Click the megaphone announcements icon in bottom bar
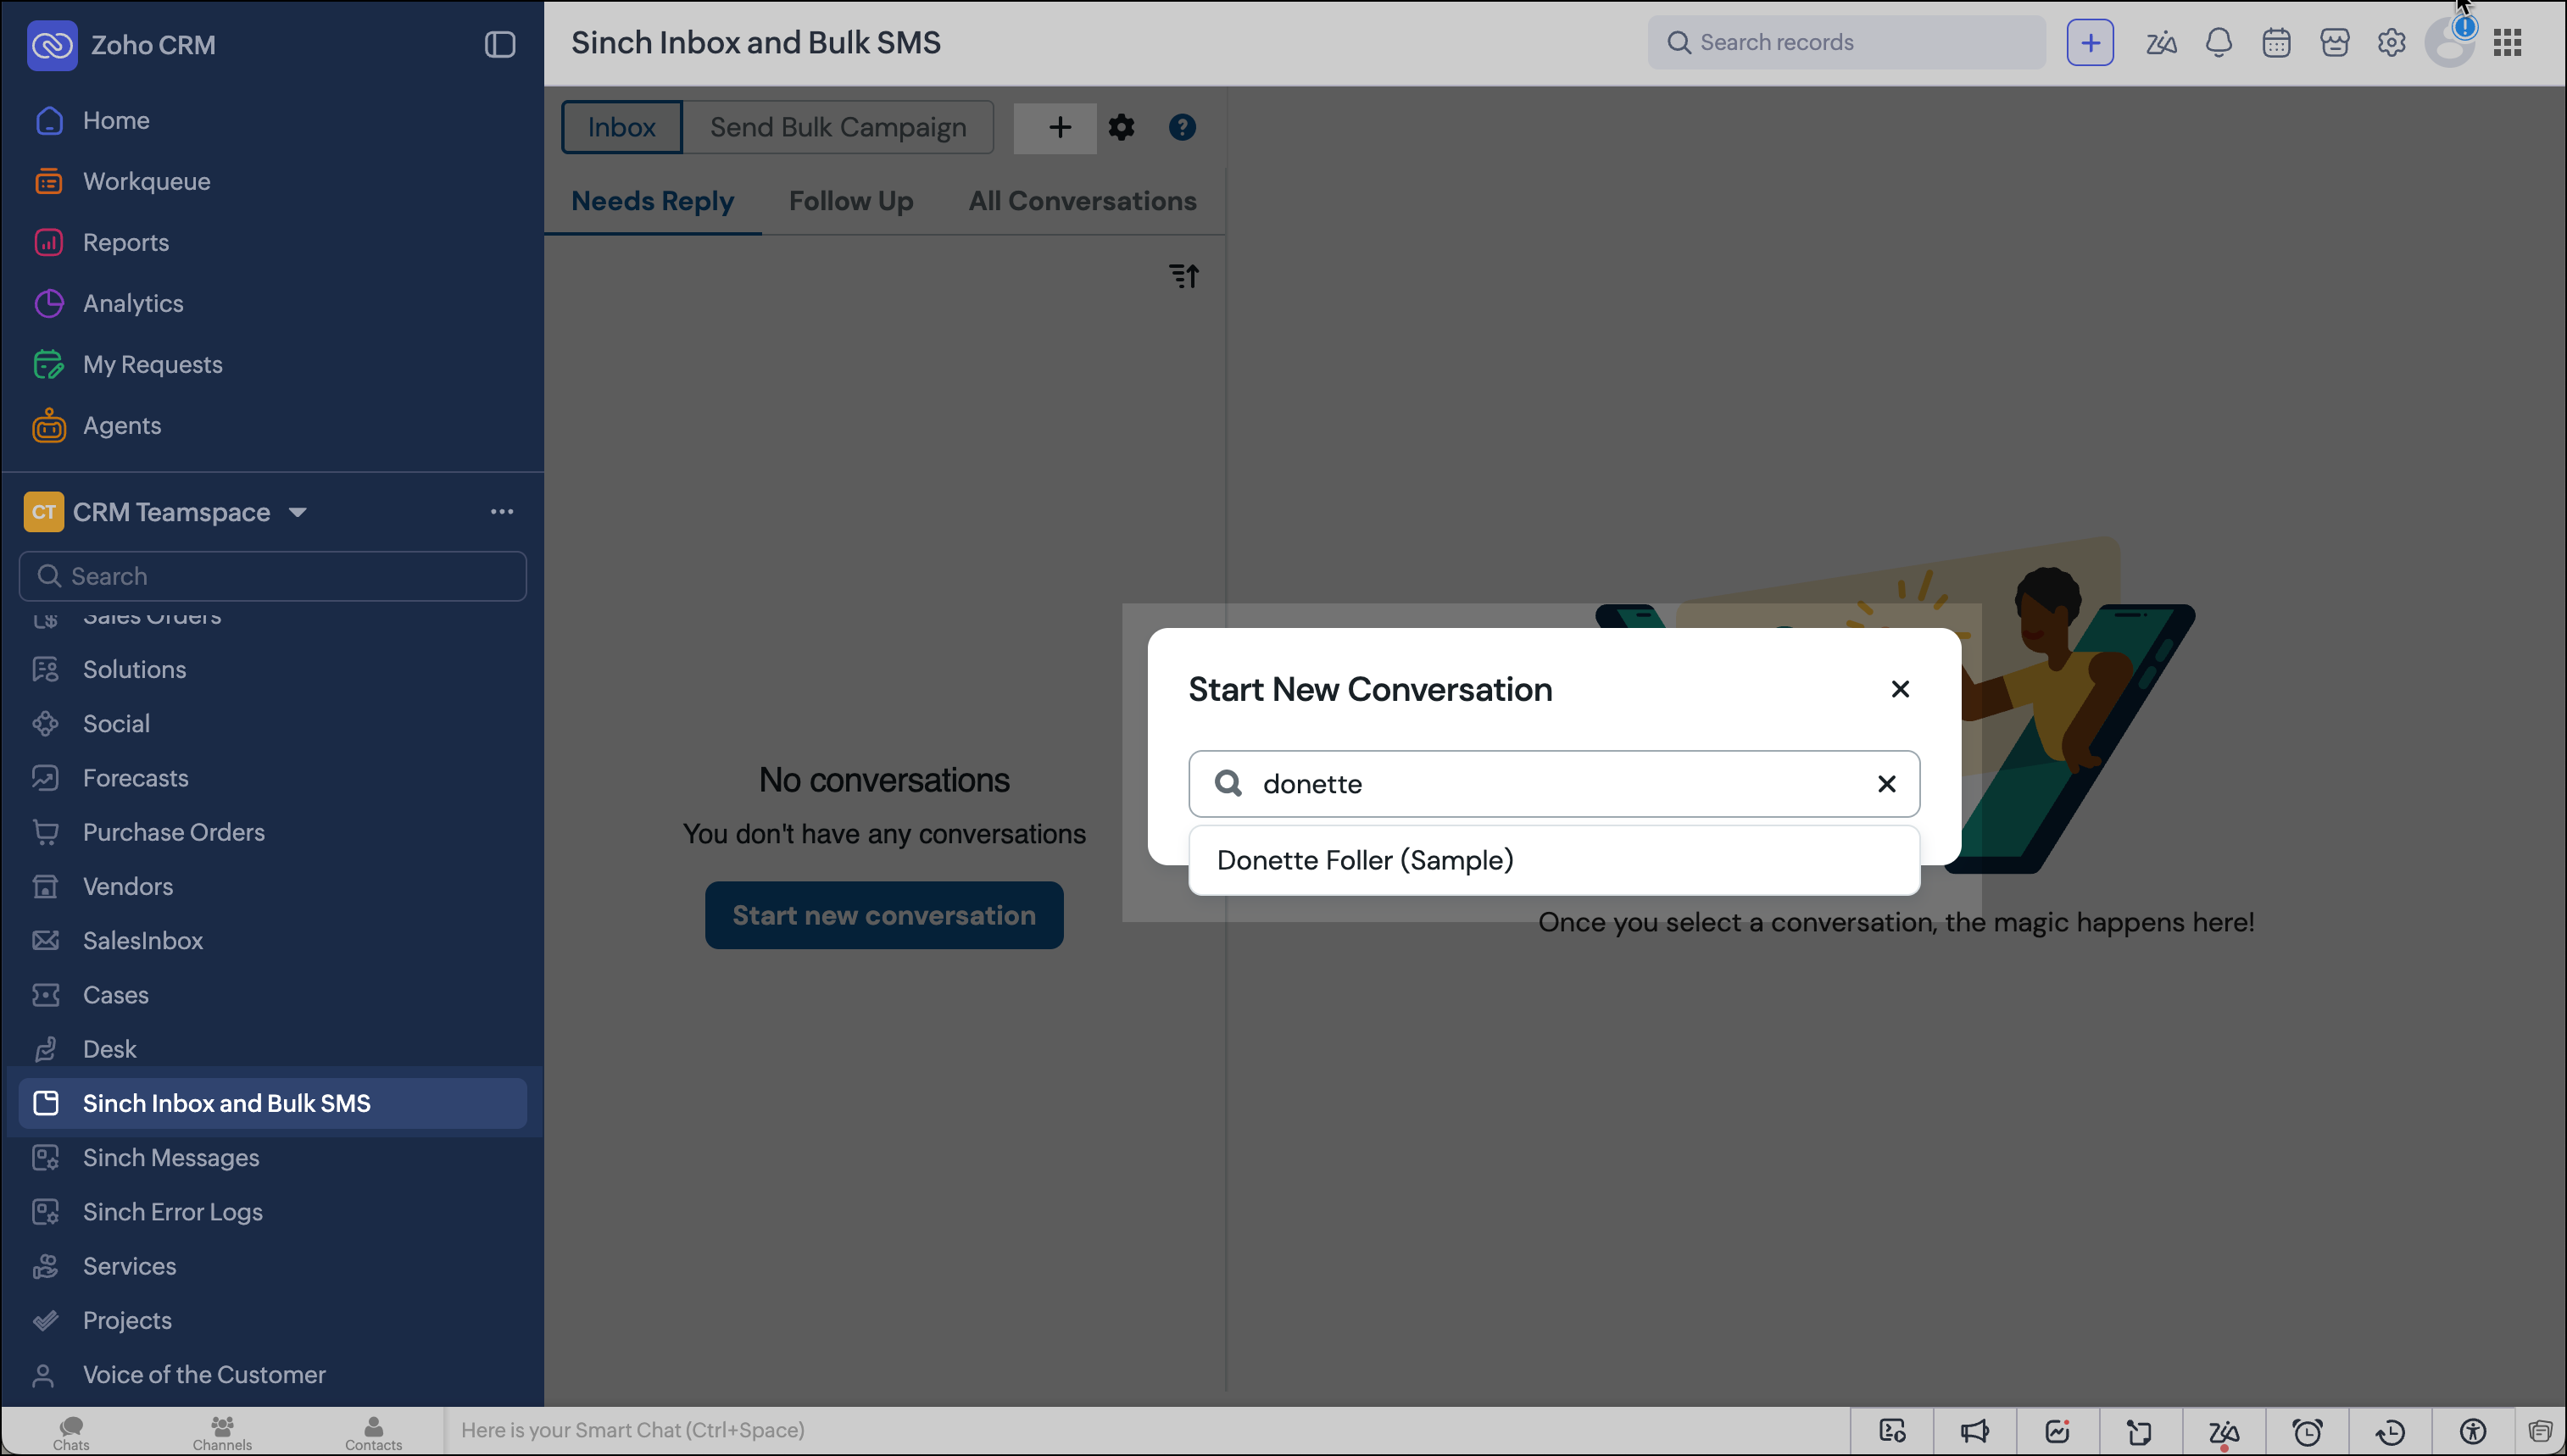The height and width of the screenshot is (1456, 2567). tap(1975, 1432)
